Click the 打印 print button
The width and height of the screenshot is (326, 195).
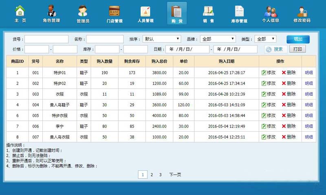coord(297,49)
